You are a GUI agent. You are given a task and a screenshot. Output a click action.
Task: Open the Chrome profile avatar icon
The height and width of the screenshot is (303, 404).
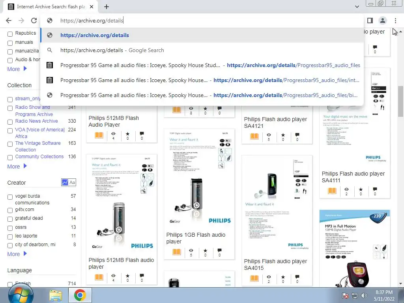click(383, 21)
